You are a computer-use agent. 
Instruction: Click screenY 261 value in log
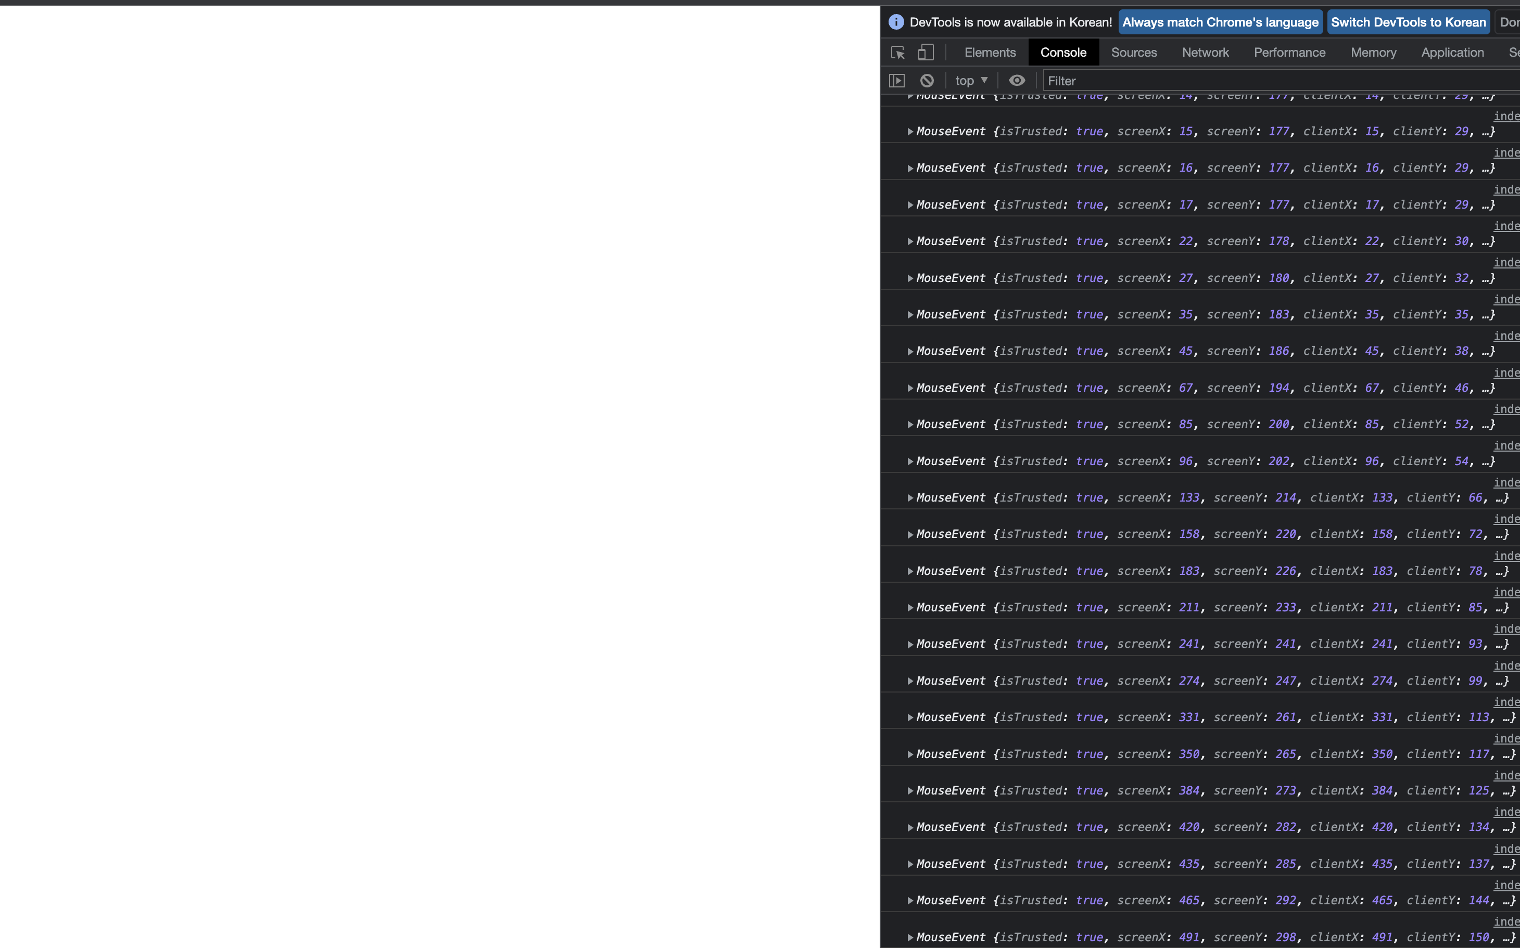click(1285, 718)
